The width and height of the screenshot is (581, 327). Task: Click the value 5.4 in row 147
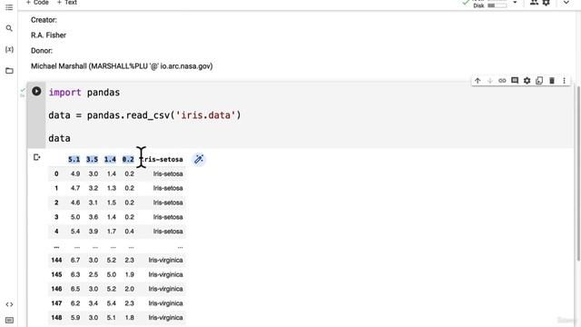[111, 303]
